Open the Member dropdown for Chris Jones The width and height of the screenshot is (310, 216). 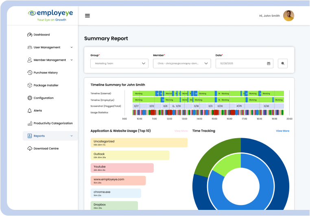[181, 64]
